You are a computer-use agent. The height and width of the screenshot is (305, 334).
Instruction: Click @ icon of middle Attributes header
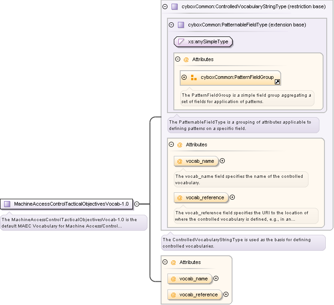[180, 145]
